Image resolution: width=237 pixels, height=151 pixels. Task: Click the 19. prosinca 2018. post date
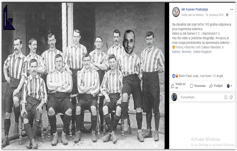(214, 15)
